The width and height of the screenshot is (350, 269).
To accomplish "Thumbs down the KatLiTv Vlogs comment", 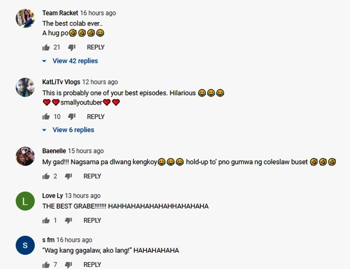I will [72, 117].
